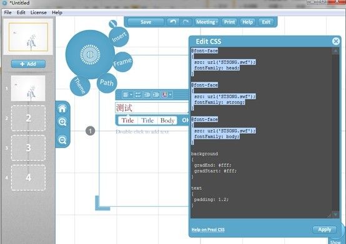Select empty path slot 3
The width and height of the screenshot is (346, 244).
click(28, 148)
